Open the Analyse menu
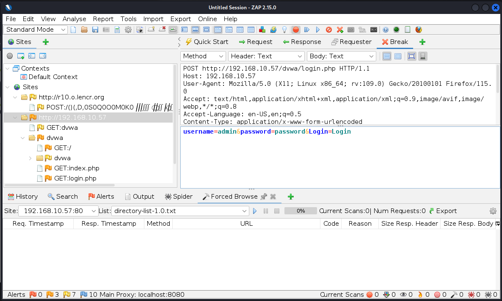 (x=74, y=19)
